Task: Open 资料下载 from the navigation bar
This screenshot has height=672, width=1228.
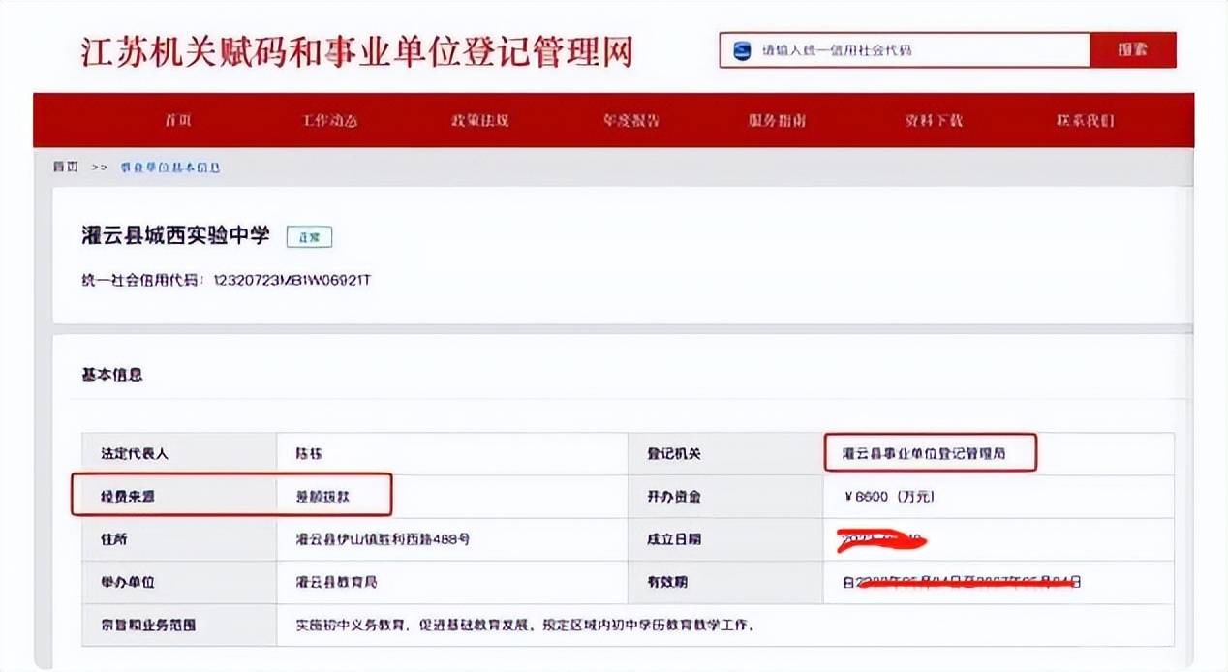Action: tap(934, 121)
